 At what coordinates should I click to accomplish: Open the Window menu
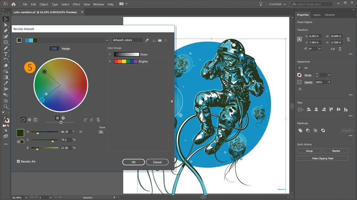click(98, 4)
